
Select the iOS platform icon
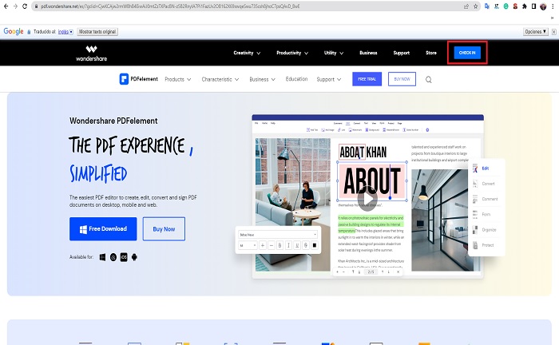[124, 257]
